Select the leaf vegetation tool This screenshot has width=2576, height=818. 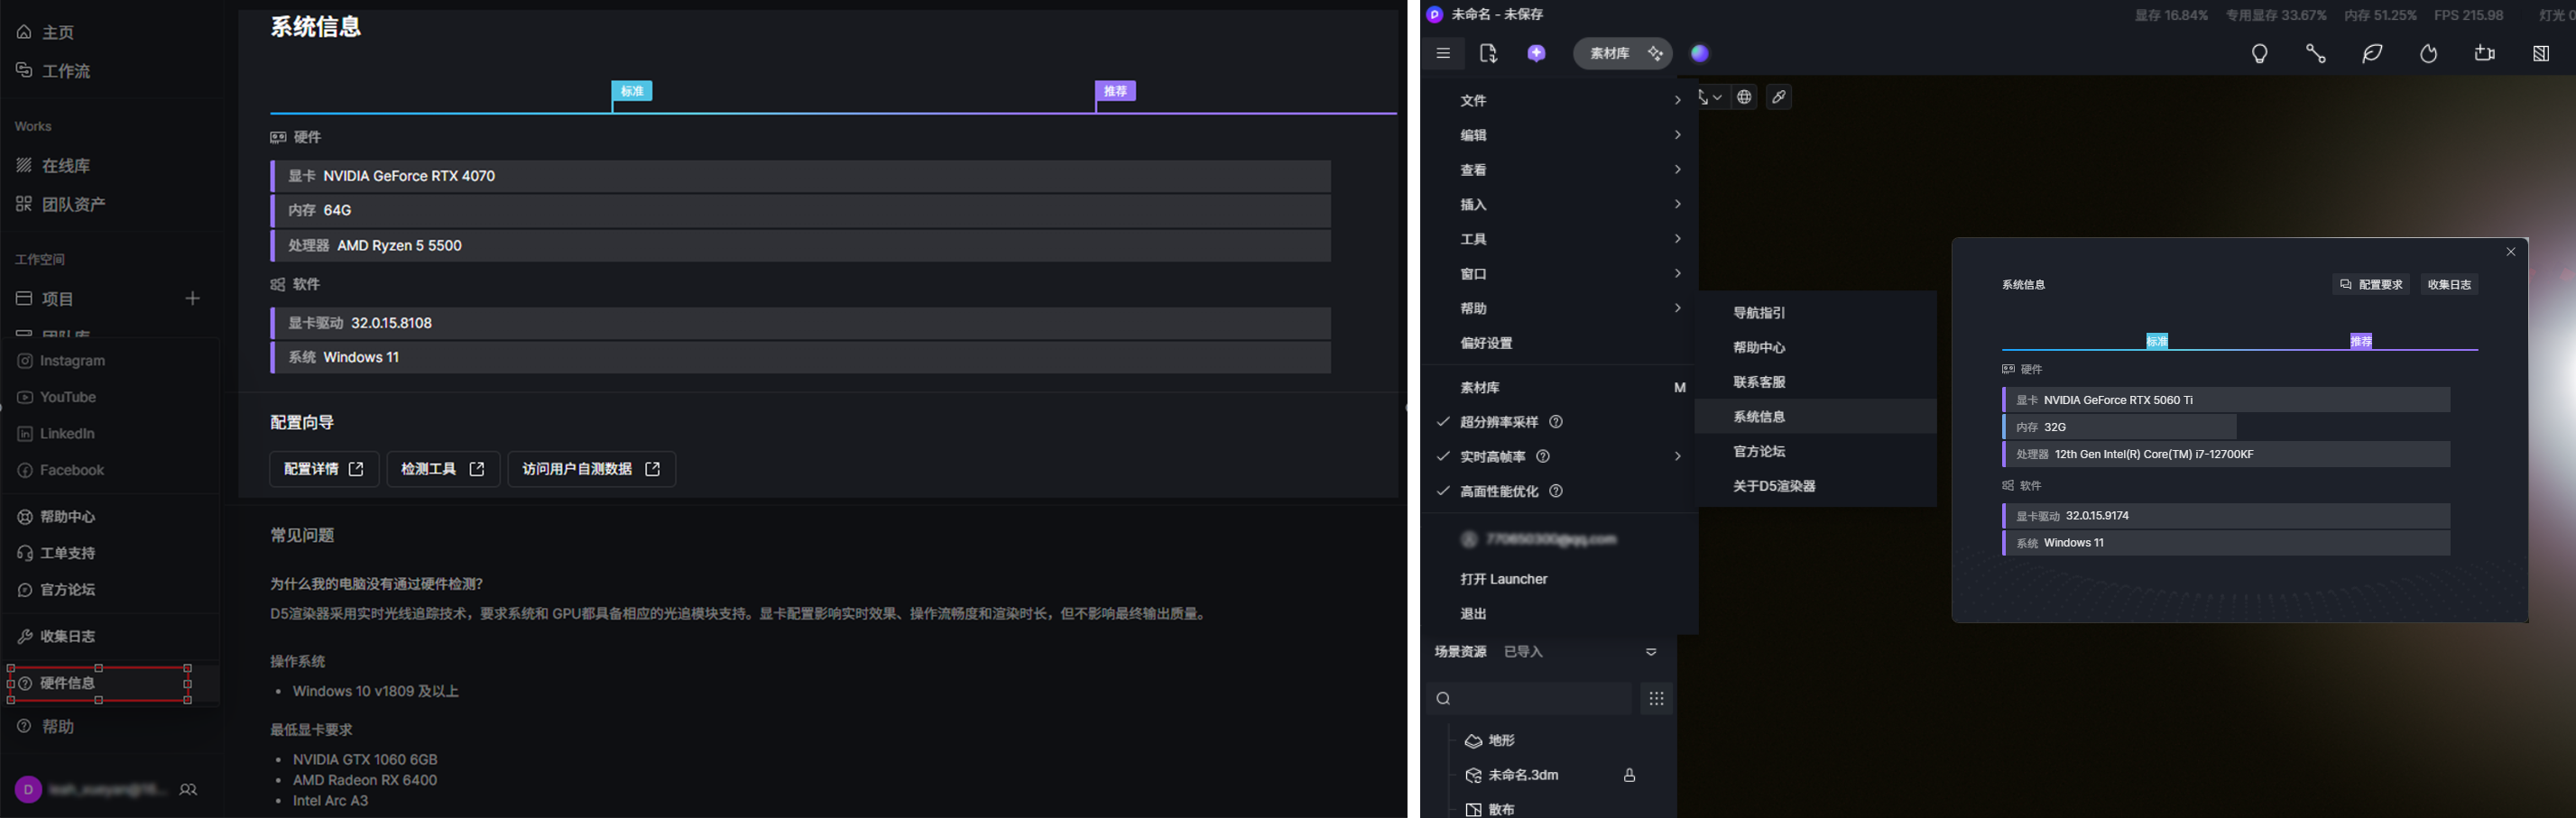click(2372, 54)
